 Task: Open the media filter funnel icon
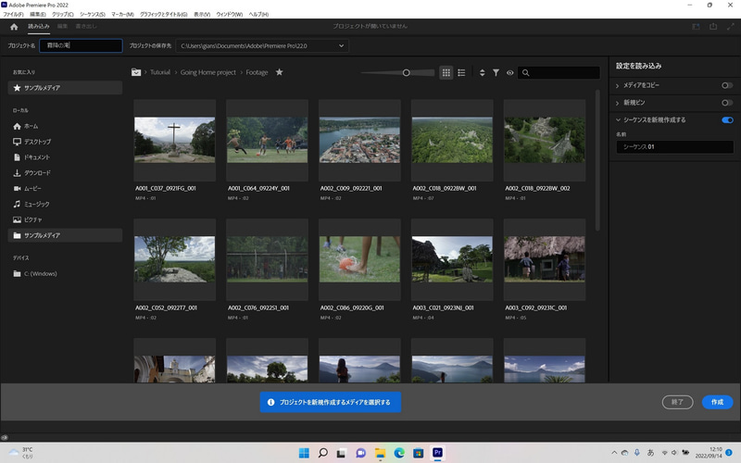pyautogui.click(x=496, y=72)
